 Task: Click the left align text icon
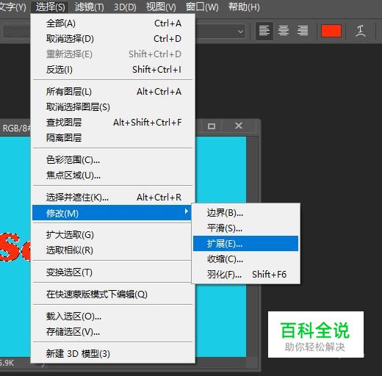264,31
